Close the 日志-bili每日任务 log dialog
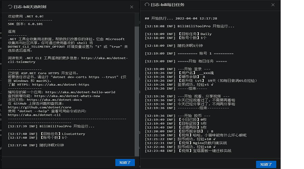The width and height of the screenshot is (304, 169). tap(273, 5)
